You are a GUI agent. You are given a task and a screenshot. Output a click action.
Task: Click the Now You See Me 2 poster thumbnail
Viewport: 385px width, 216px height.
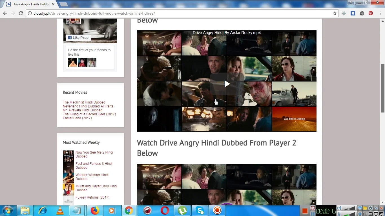click(x=68, y=156)
